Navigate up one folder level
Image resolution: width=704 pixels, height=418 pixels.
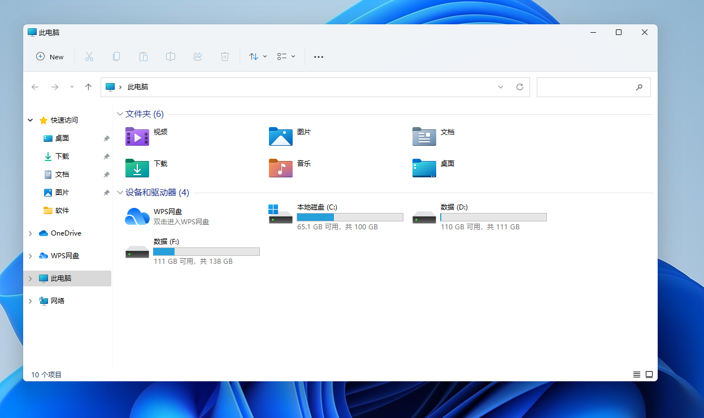[x=88, y=87]
